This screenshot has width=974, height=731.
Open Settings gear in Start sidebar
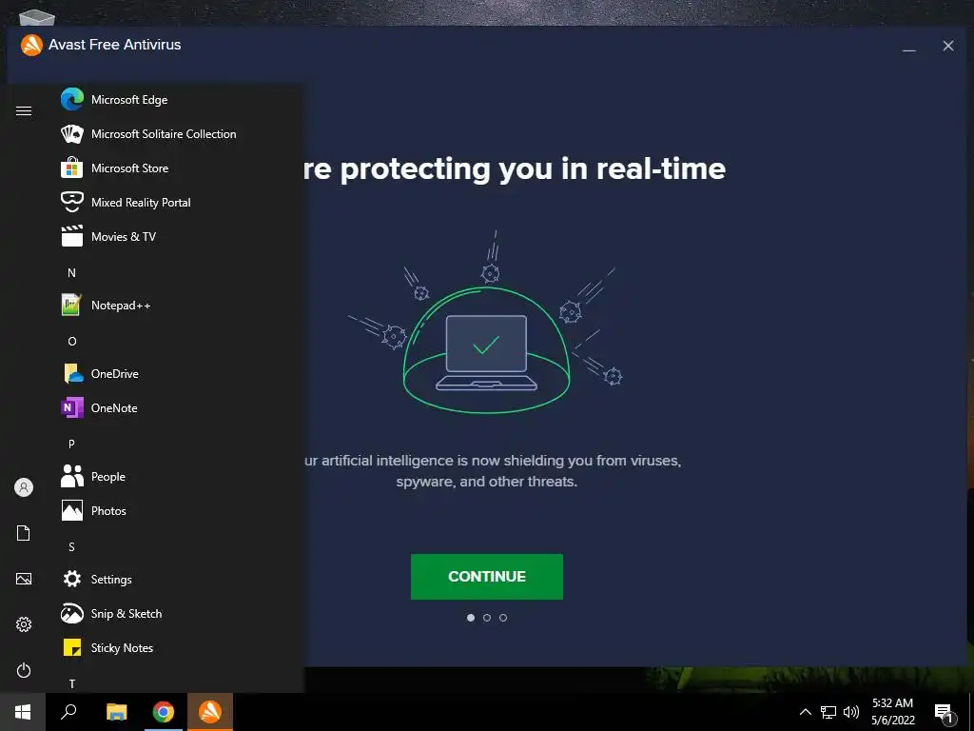pyautogui.click(x=24, y=624)
